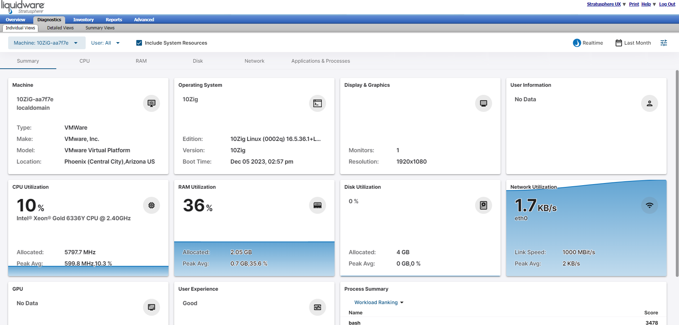Click the User Experience health icon
Image resolution: width=679 pixels, height=325 pixels.
318,307
